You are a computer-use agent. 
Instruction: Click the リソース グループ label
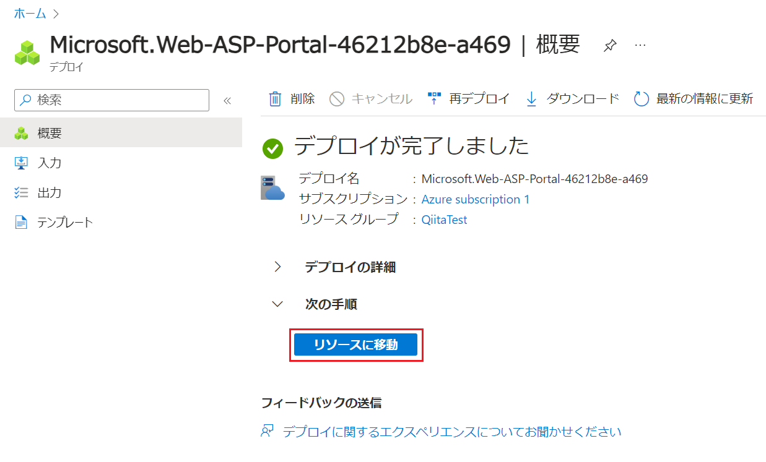click(x=349, y=220)
